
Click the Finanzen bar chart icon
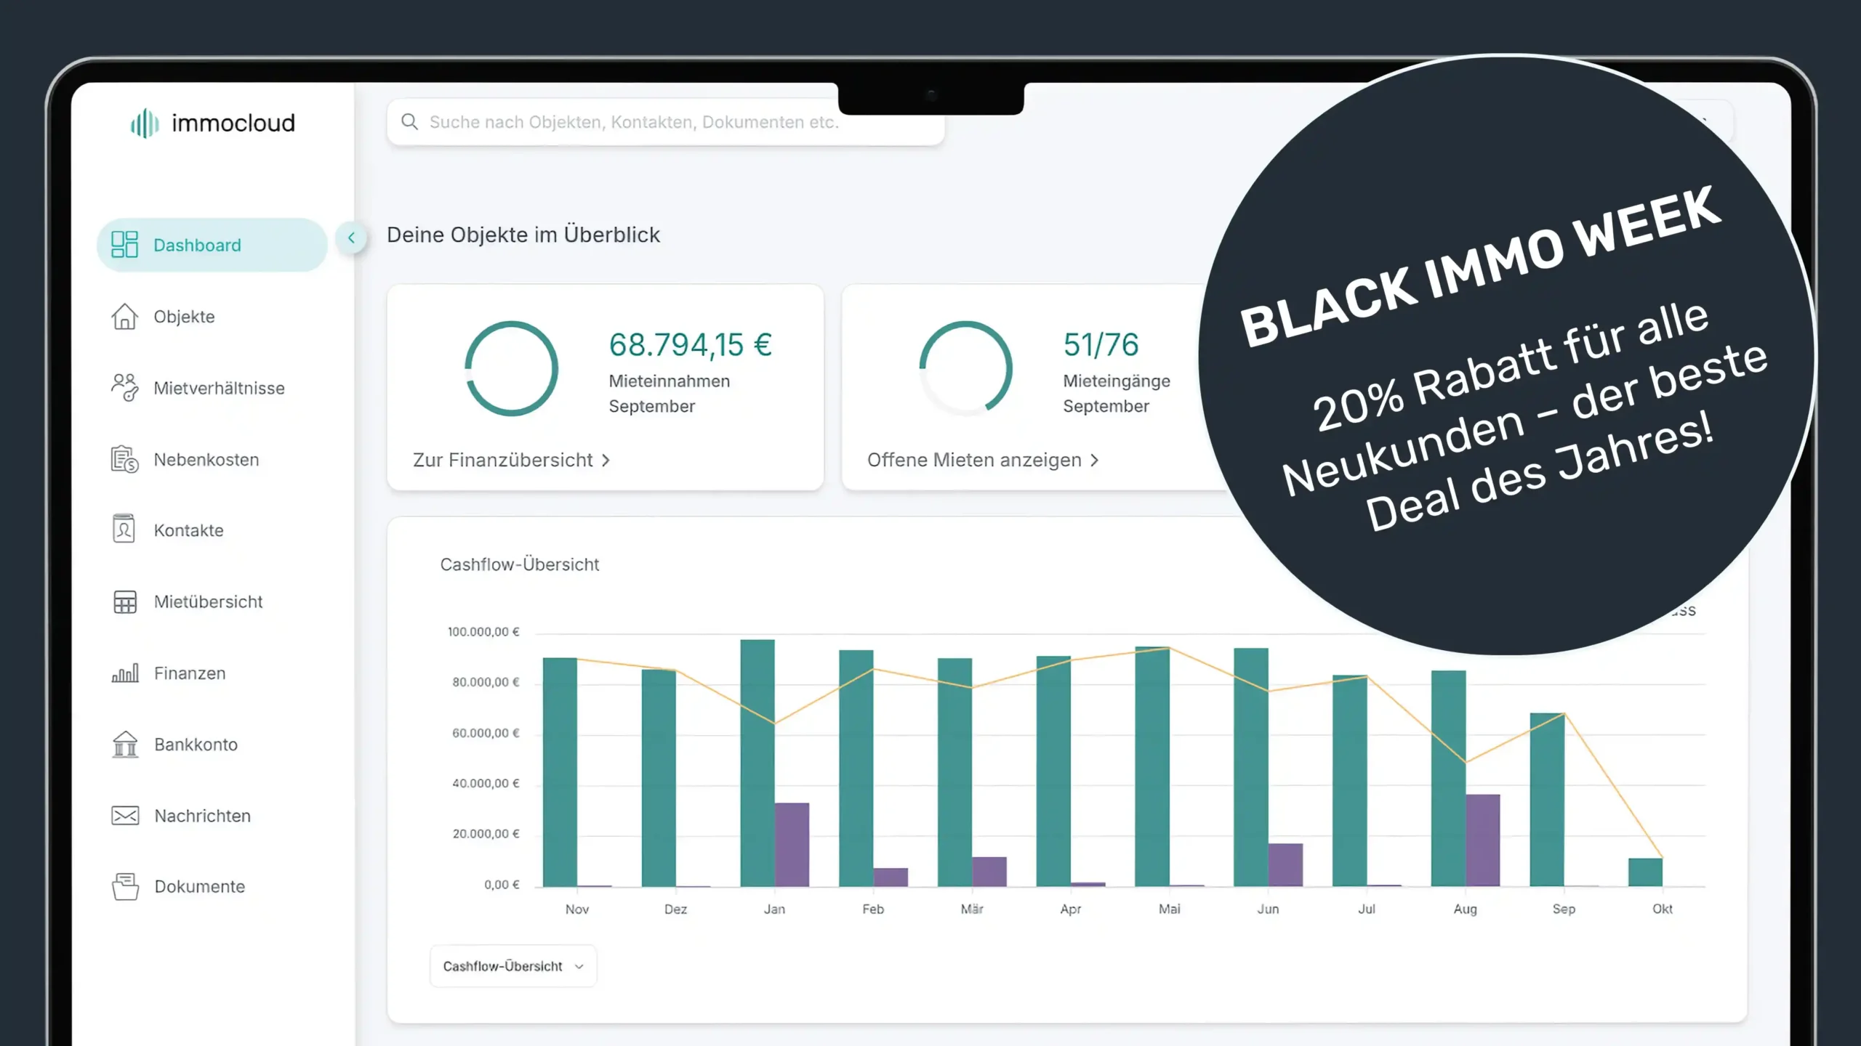tap(124, 673)
